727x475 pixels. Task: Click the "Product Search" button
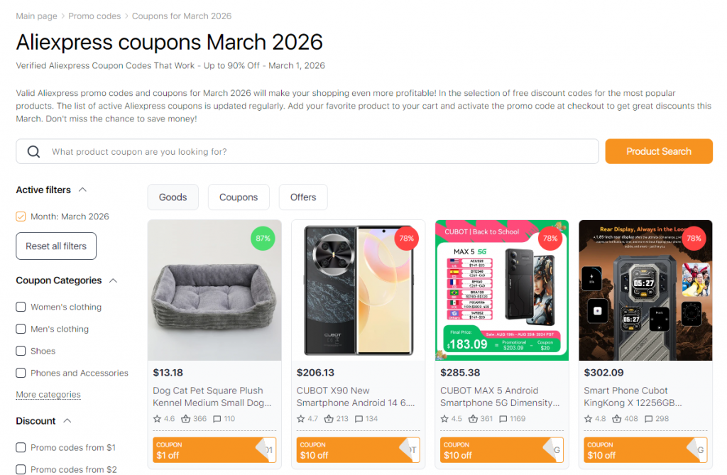point(659,151)
